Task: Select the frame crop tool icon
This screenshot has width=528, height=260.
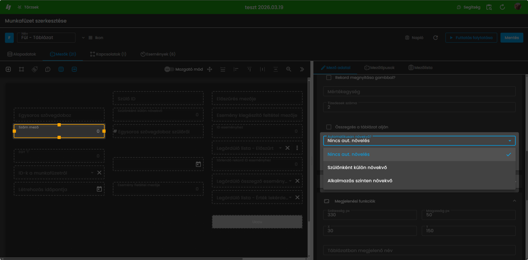Action: [21, 69]
